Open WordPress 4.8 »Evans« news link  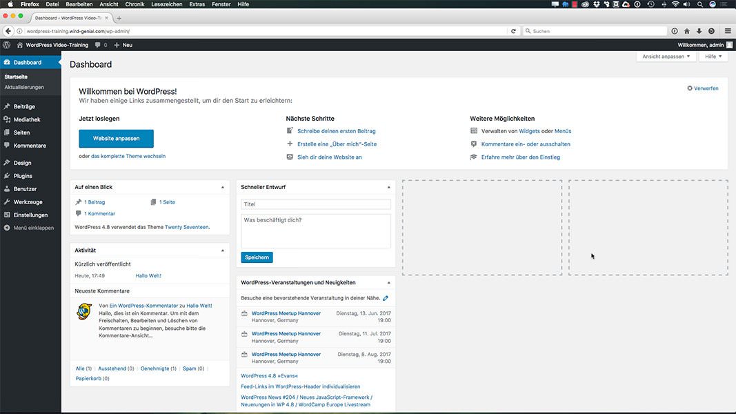point(270,376)
